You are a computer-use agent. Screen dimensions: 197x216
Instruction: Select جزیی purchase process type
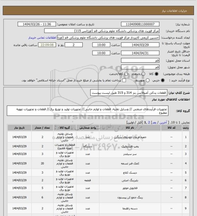163,80
